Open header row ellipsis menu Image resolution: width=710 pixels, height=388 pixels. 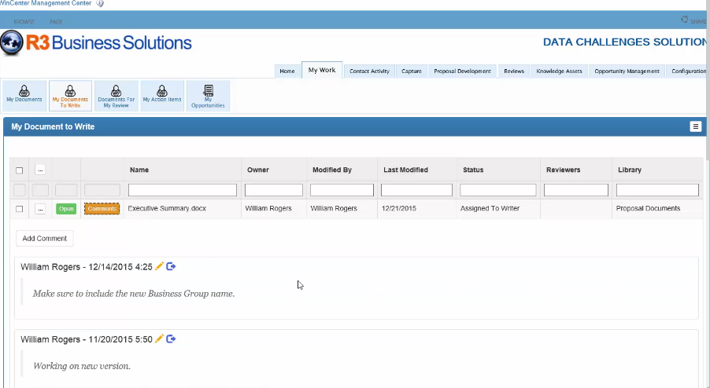(x=40, y=170)
